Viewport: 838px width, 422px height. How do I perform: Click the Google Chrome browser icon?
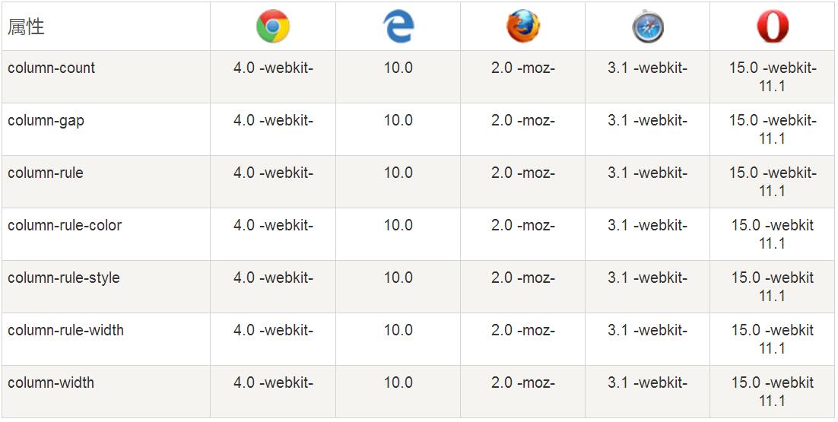point(272,26)
